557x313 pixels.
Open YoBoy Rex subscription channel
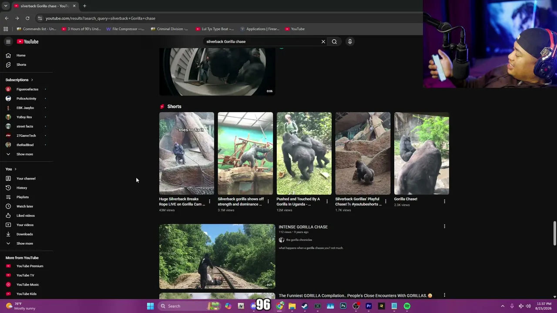pos(24,117)
